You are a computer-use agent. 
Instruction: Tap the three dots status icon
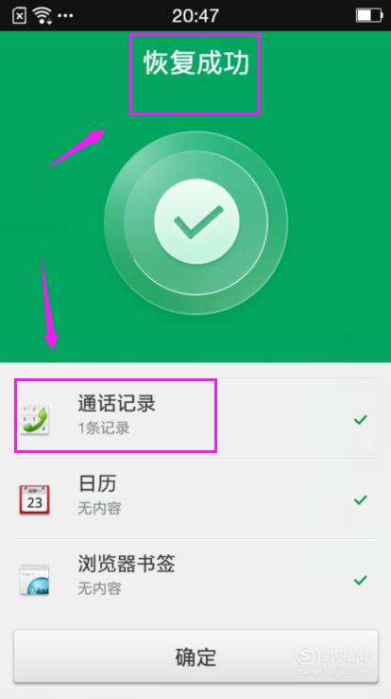point(65,16)
